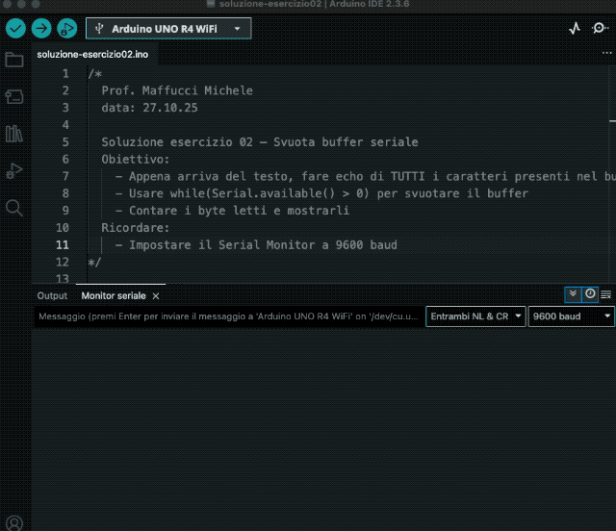Open the Library Manager sidebar panel
Screen dimensions: 616x531
(x=13, y=134)
